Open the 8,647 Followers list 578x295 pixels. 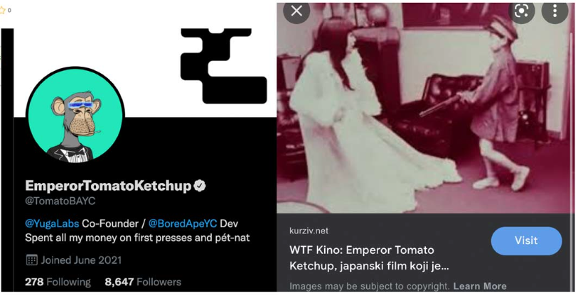[x=143, y=282]
